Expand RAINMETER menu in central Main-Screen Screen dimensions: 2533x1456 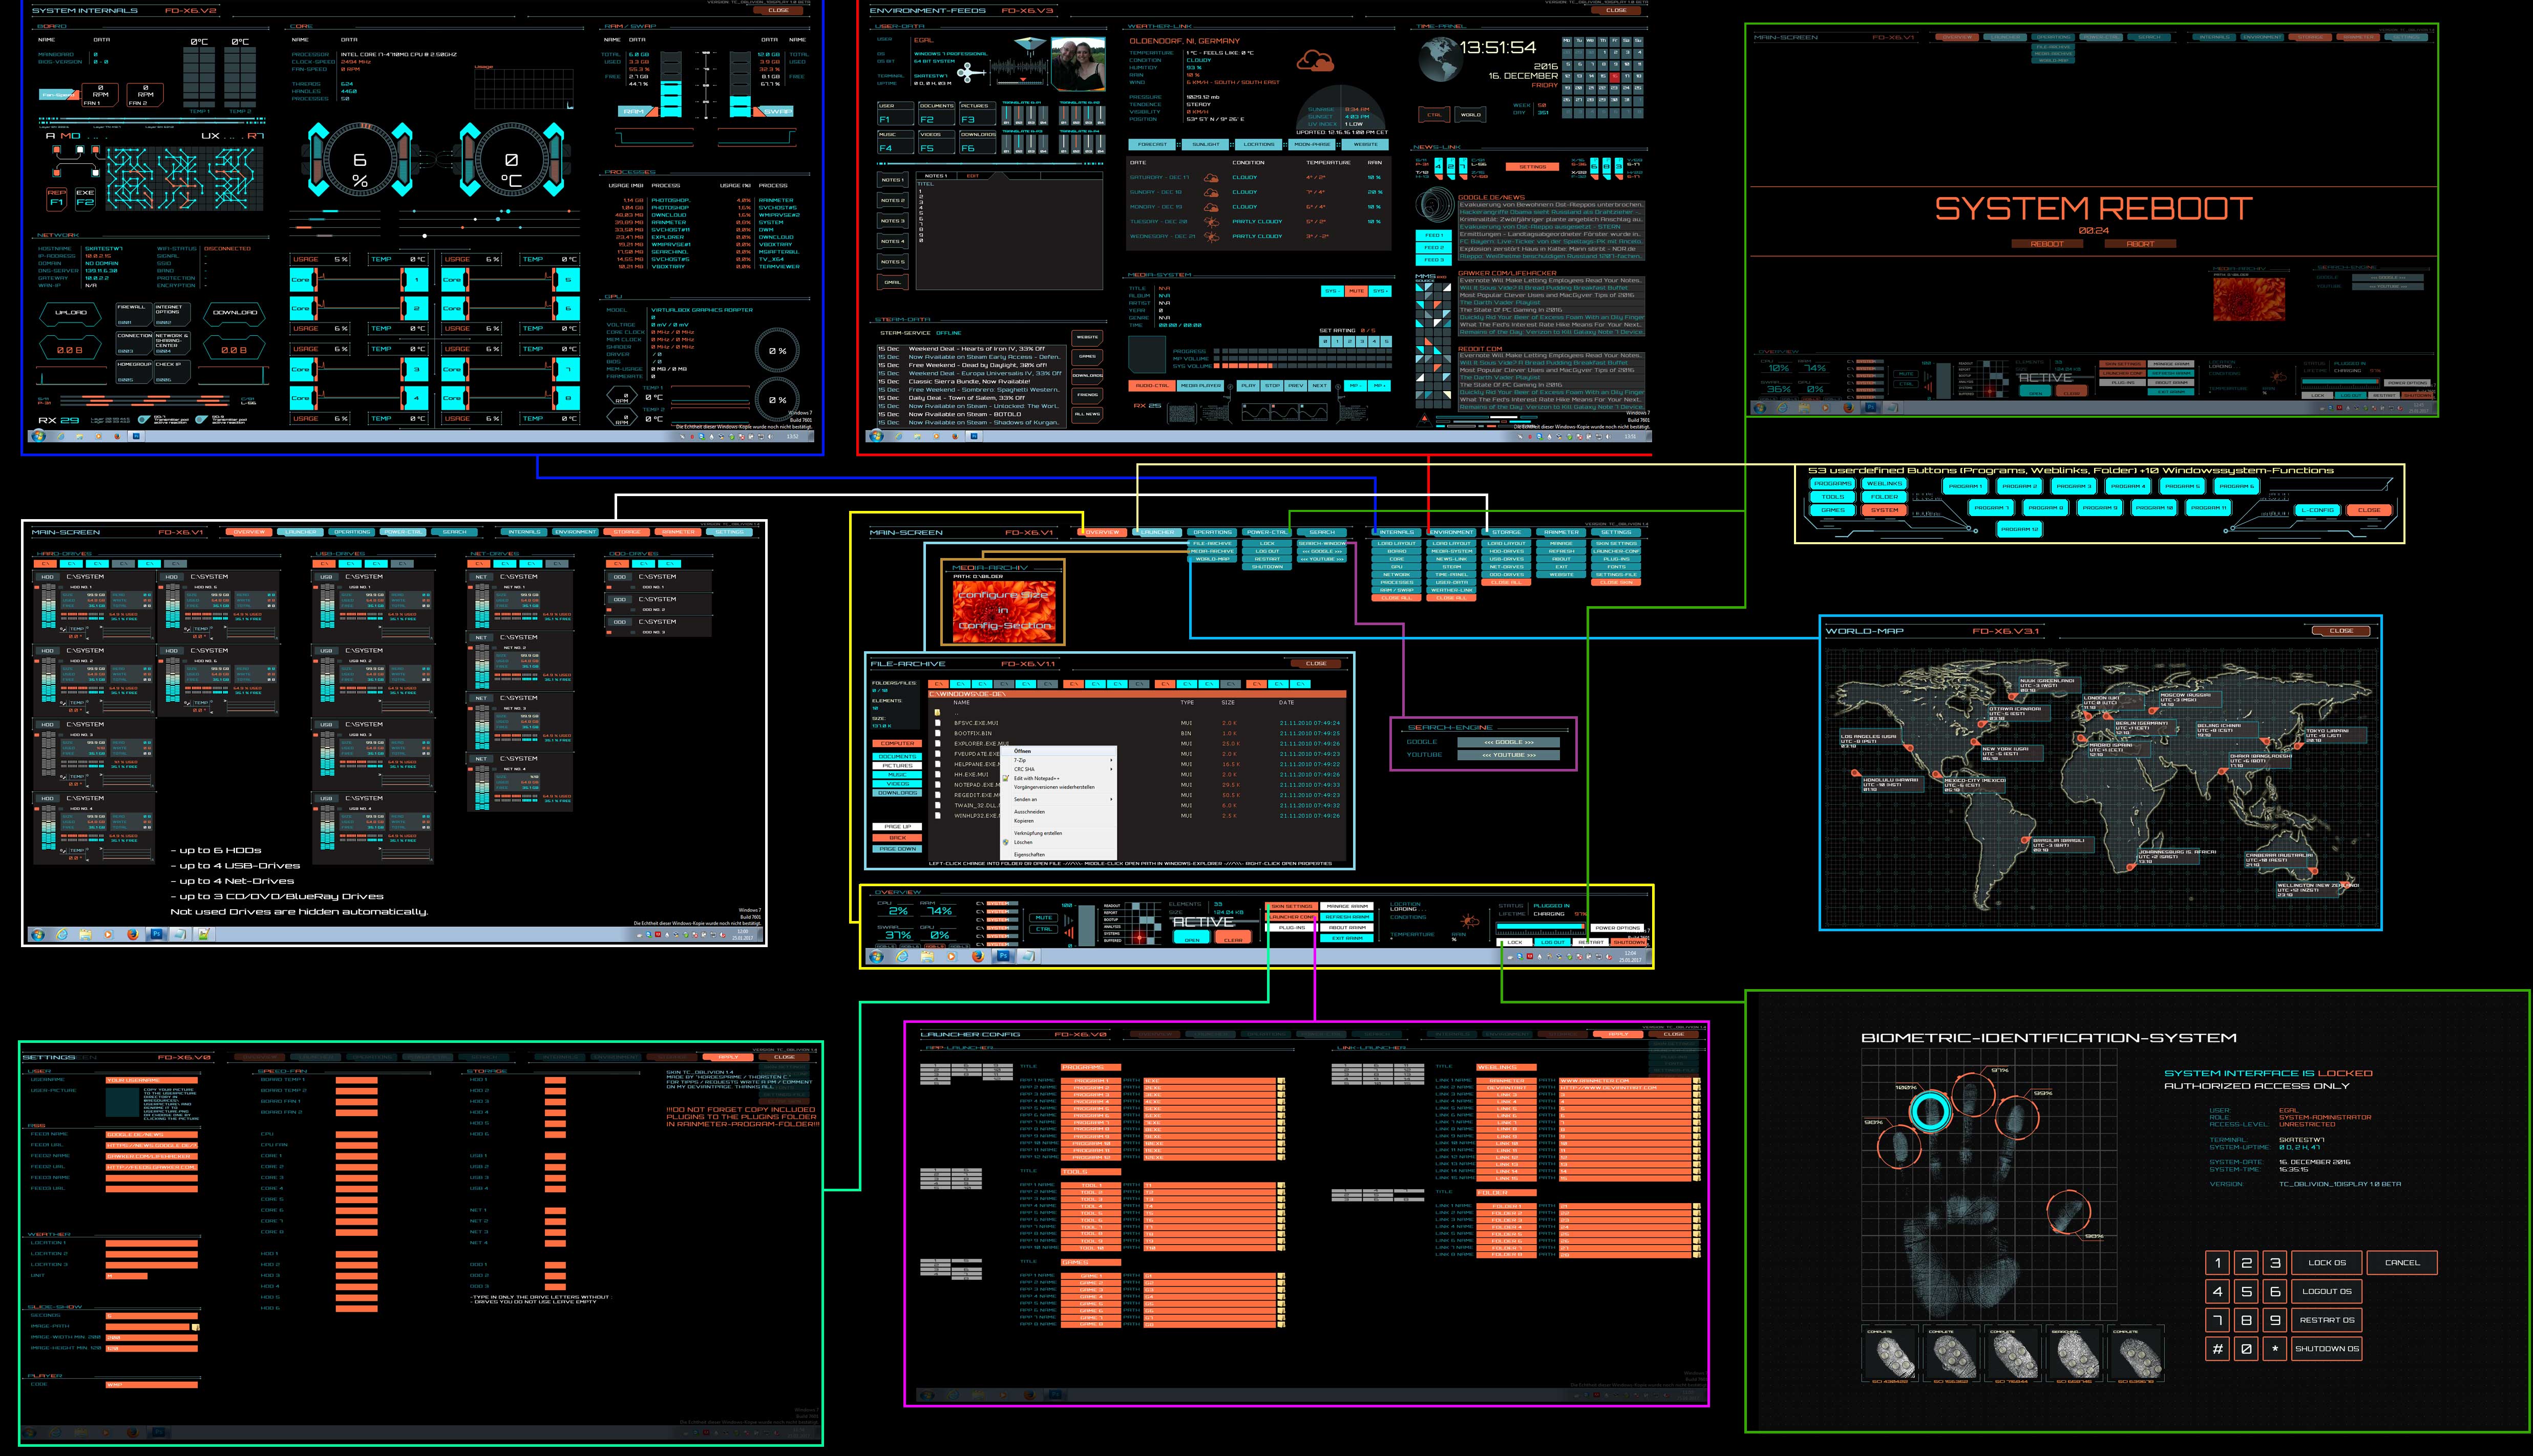point(1561,532)
